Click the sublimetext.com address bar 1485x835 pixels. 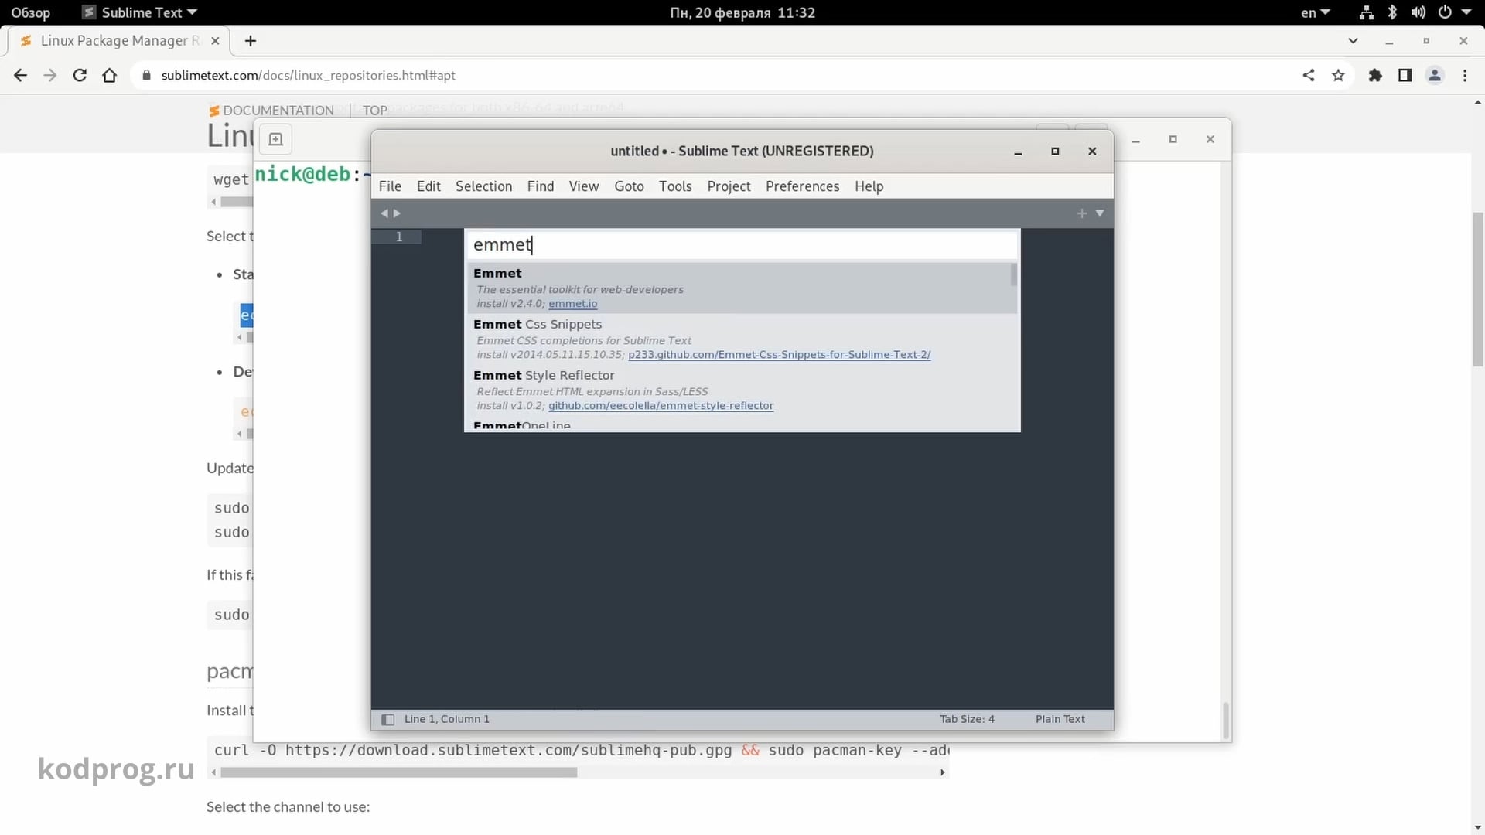pos(712,75)
